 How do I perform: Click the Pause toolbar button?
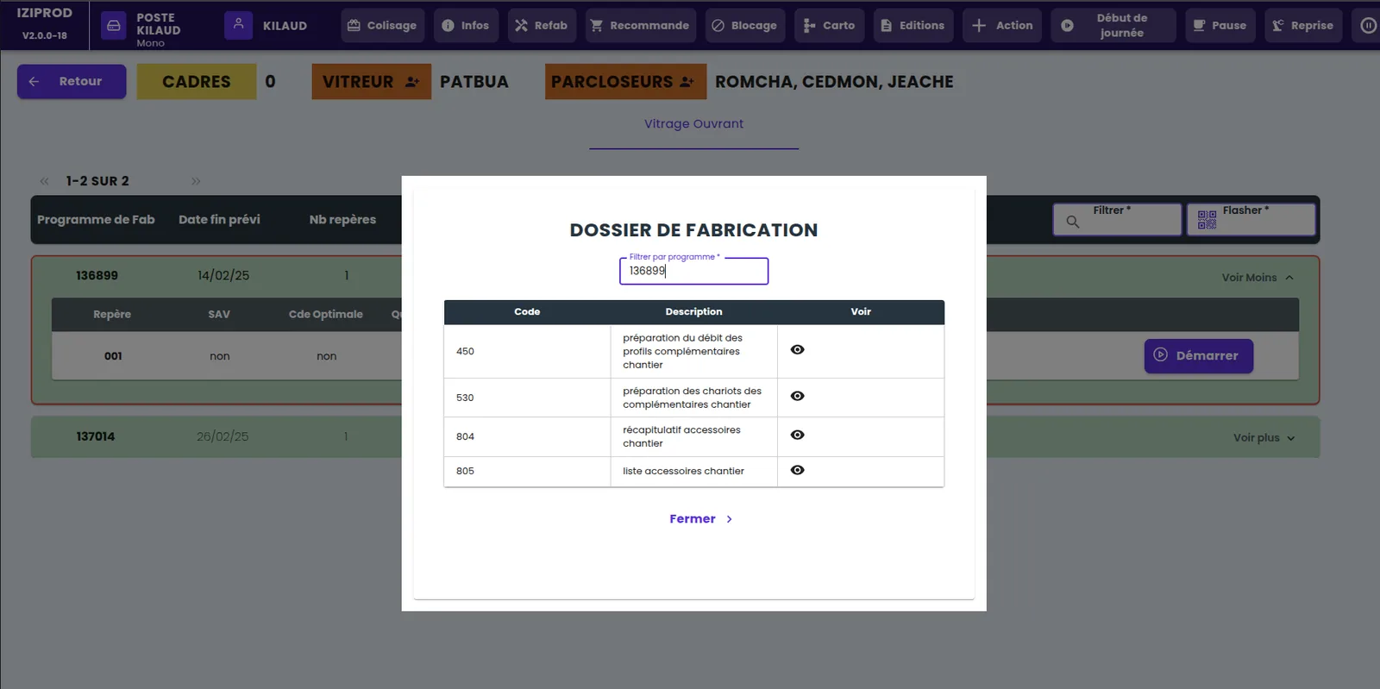tap(1220, 26)
